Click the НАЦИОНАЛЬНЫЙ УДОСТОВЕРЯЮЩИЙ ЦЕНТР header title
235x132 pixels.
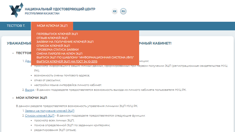coord(60,9)
